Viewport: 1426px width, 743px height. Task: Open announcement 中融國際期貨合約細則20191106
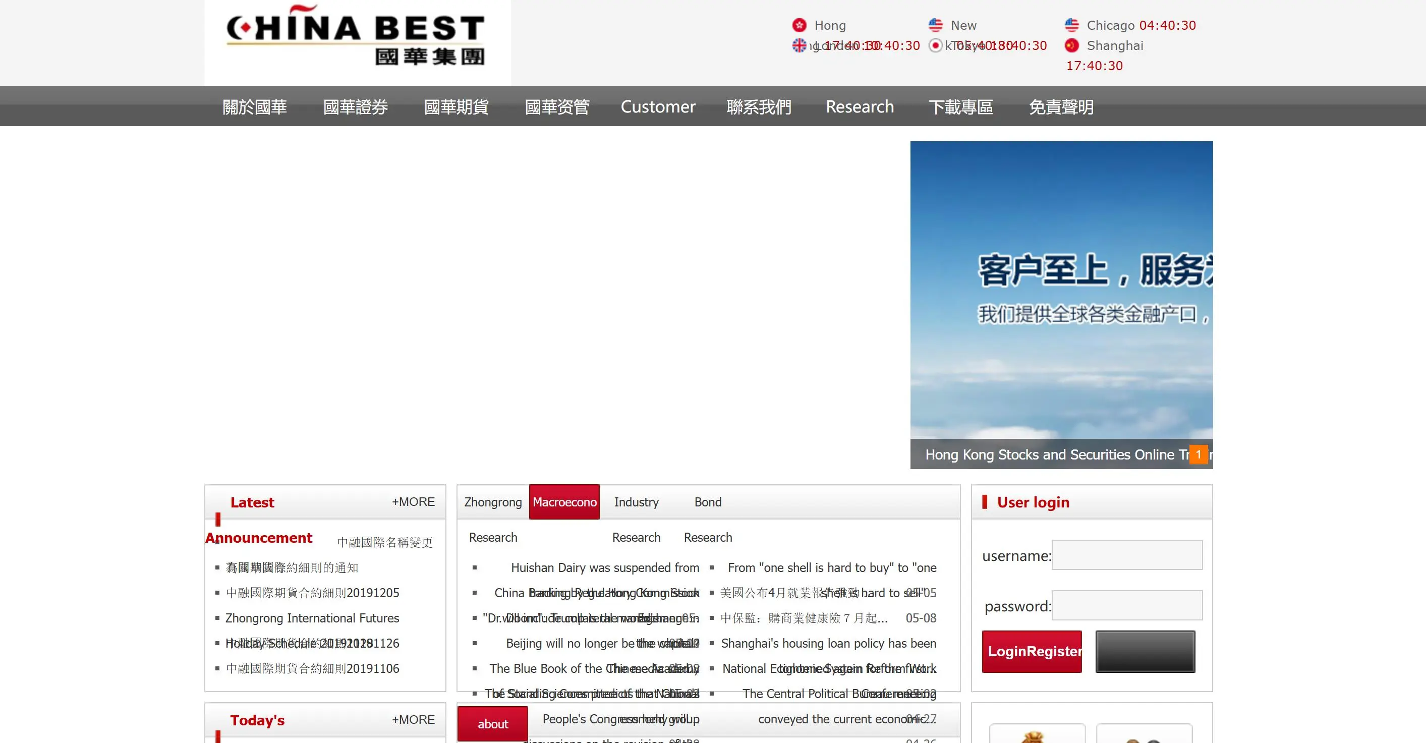(x=312, y=668)
